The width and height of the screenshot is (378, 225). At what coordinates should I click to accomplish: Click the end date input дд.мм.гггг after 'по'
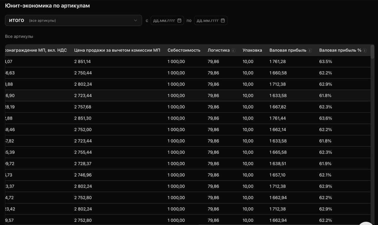click(207, 21)
